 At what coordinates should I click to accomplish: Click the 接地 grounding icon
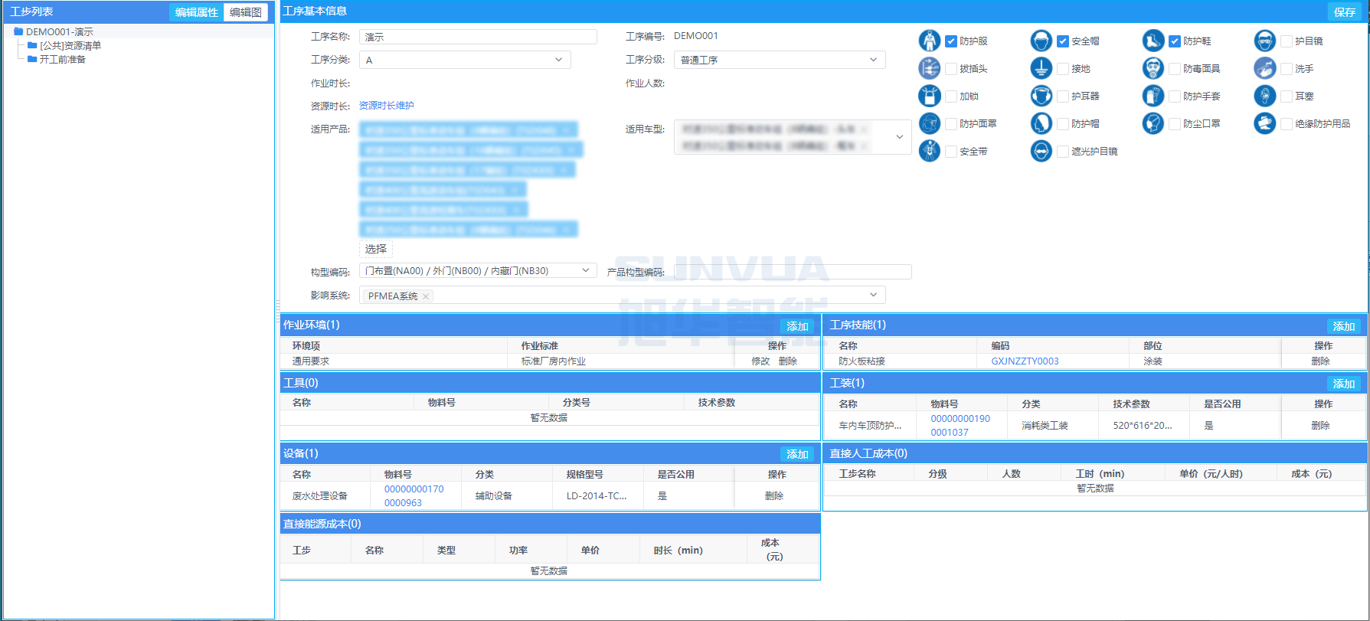1041,68
